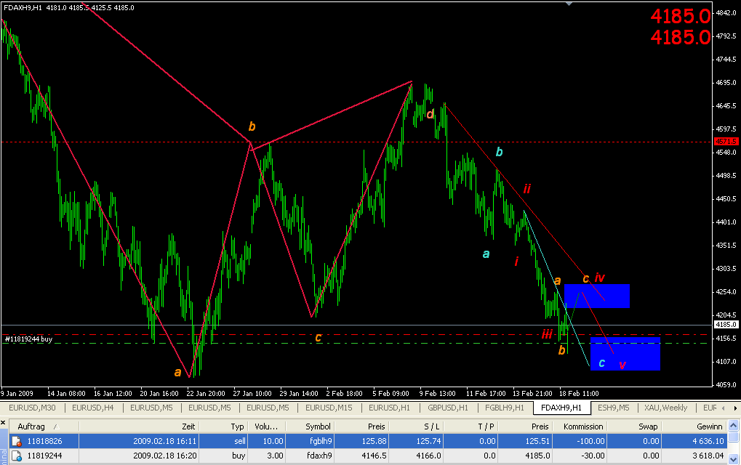The height and width of the screenshot is (465, 741).
Task: Open the GBPUSD,H1 chart tab
Action: 449,408
